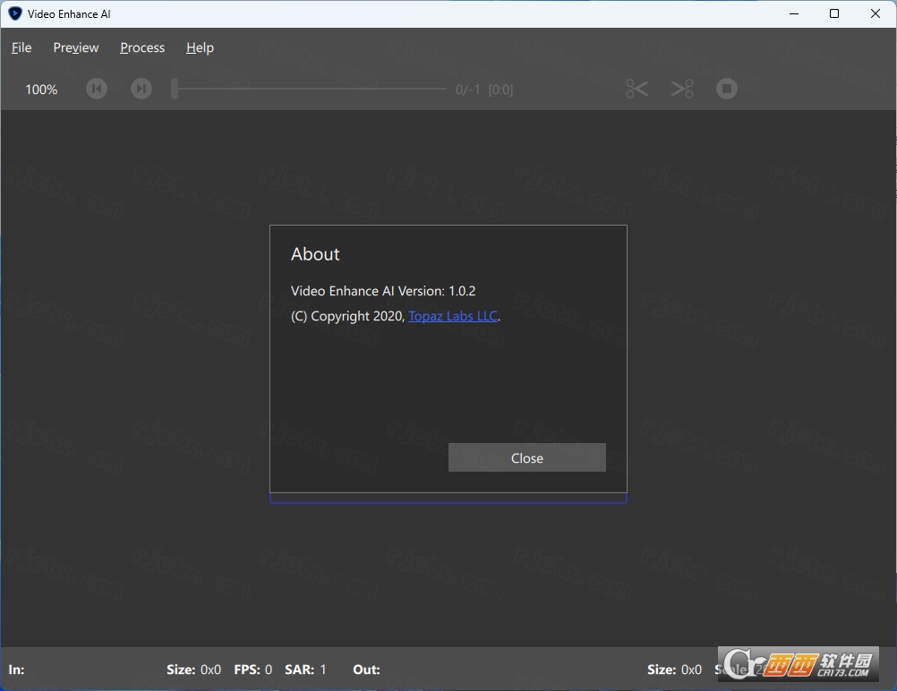
Task: Open the Preview menu
Action: click(75, 47)
